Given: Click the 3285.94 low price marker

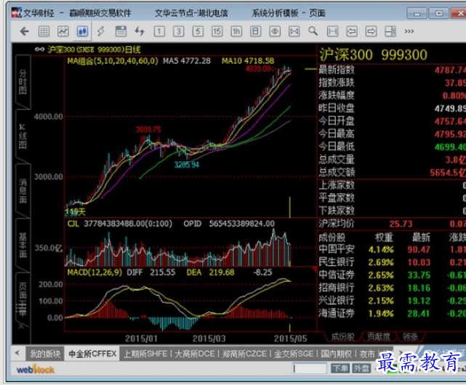Looking at the screenshot, I should [187, 165].
